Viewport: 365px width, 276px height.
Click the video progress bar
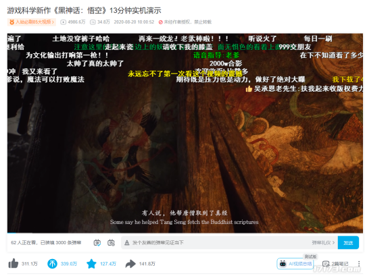tap(185, 233)
